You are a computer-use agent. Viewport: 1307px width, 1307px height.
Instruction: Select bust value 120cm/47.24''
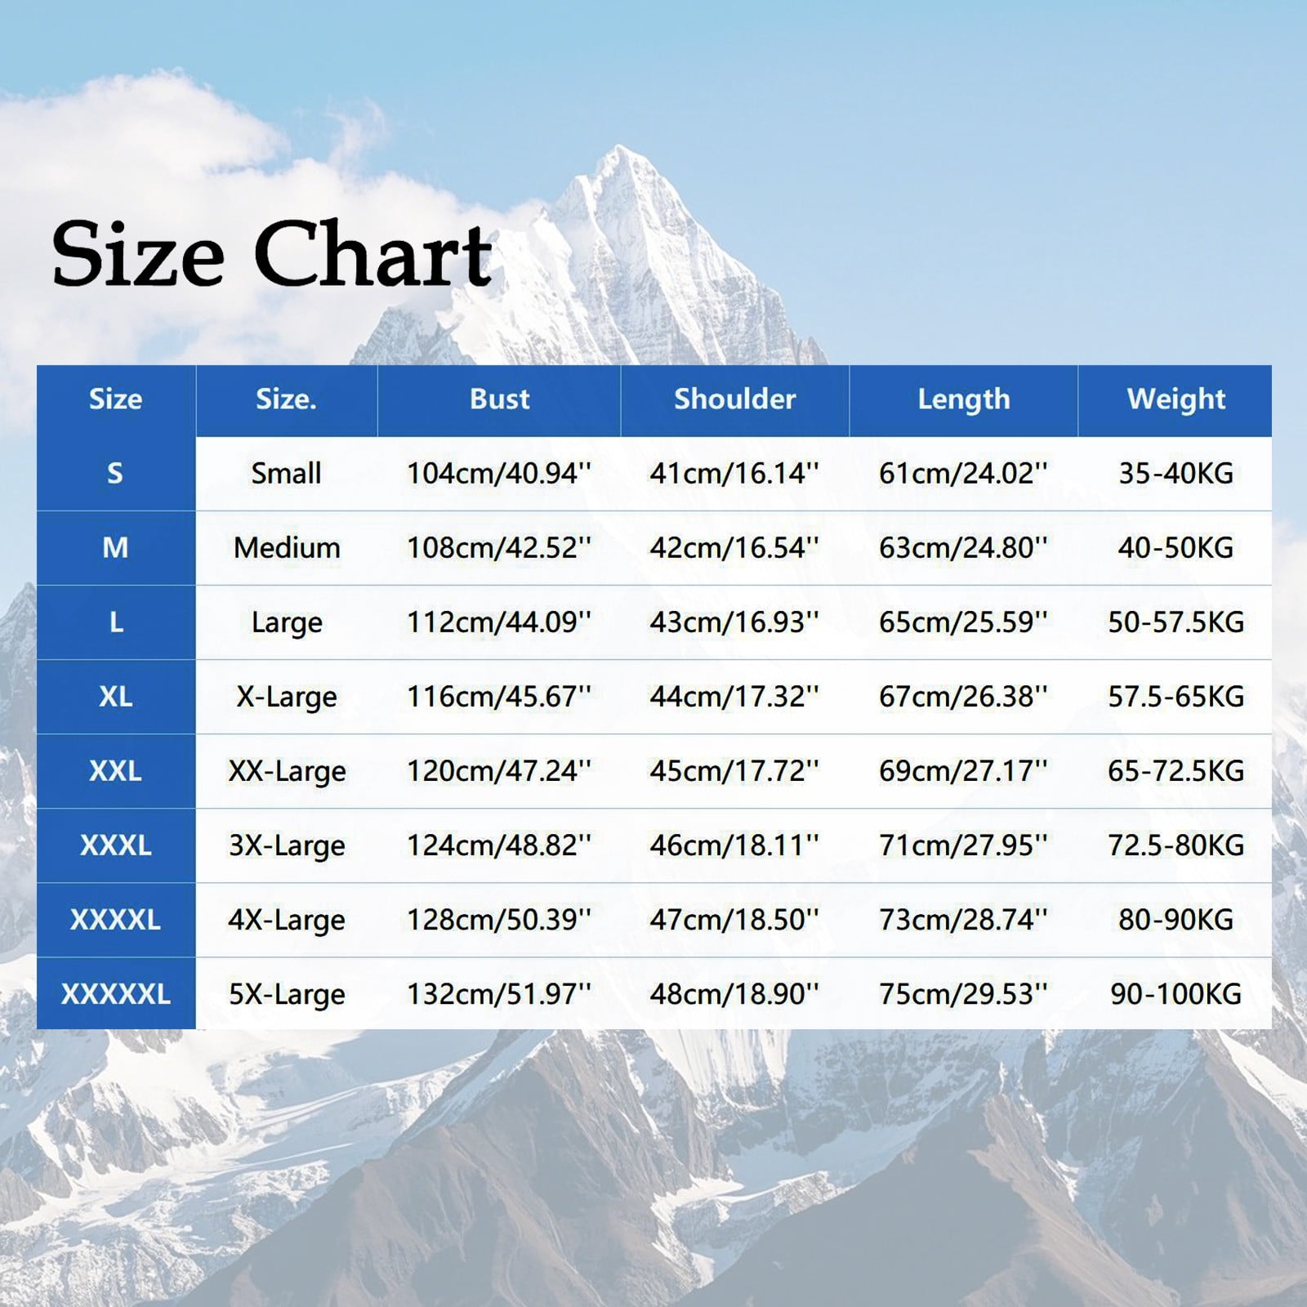point(498,771)
